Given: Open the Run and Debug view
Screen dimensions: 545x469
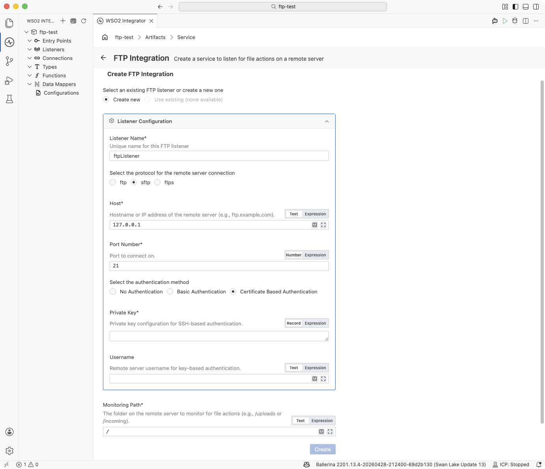Looking at the screenshot, I should click(9, 80).
